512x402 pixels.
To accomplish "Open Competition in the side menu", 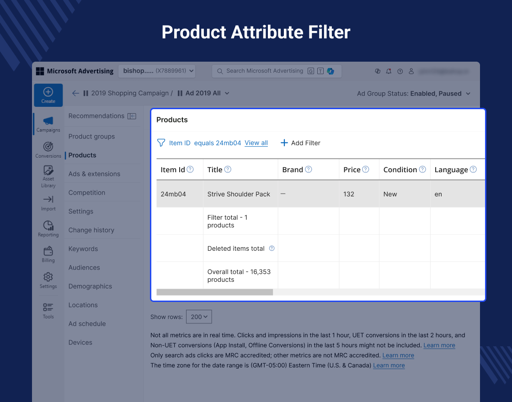I will click(x=87, y=192).
